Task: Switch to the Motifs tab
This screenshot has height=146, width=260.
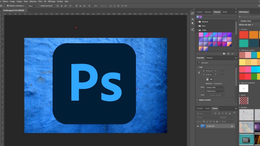Action: pyautogui.click(x=225, y=12)
